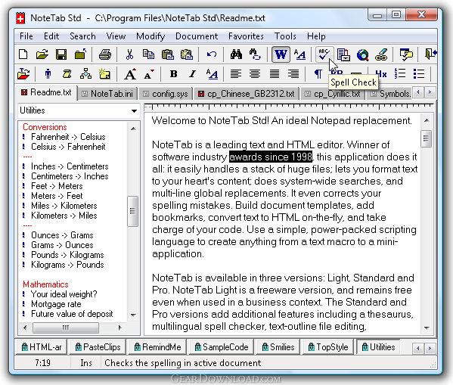Switch to the config.sys document tab
The image size is (453, 385).
(x=166, y=94)
